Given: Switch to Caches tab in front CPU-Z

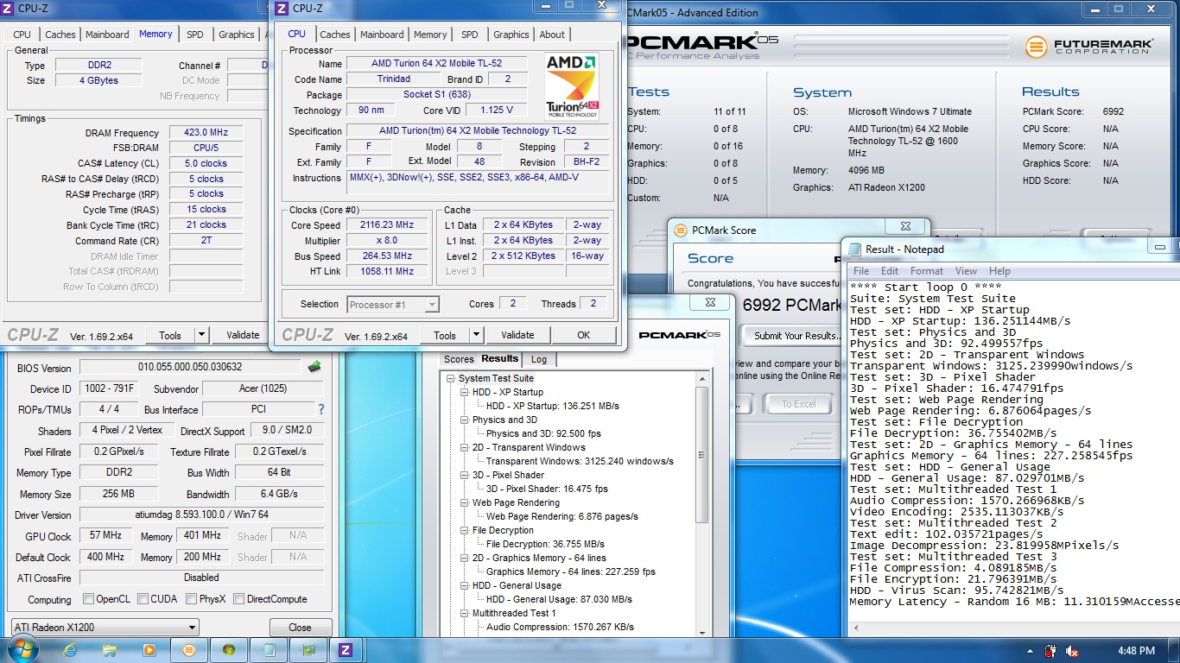Looking at the screenshot, I should point(335,35).
